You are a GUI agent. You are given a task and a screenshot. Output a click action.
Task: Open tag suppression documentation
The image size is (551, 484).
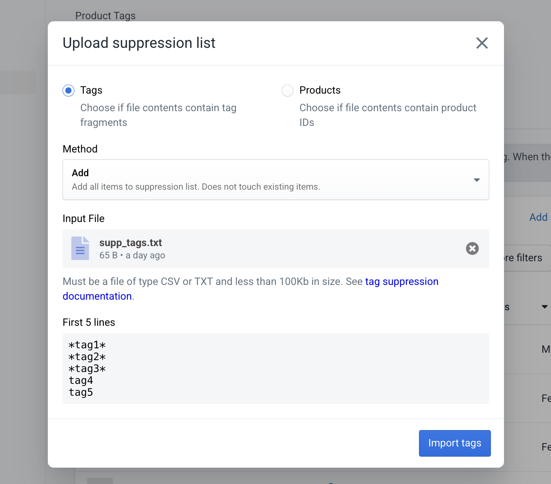tap(402, 281)
